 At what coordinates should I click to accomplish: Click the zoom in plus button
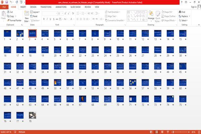pyautogui.click(x=189, y=132)
